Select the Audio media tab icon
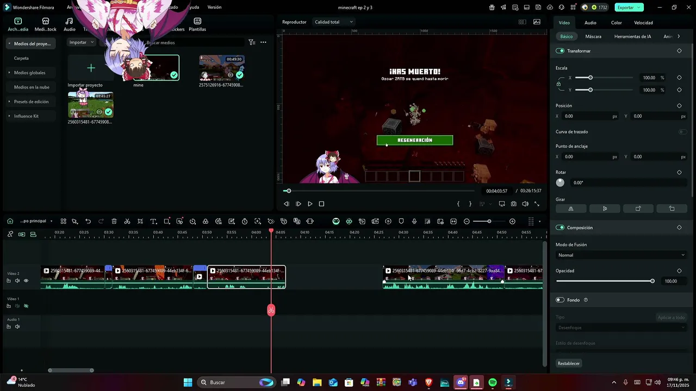Viewport: 696px width, 391px height. pos(69,21)
